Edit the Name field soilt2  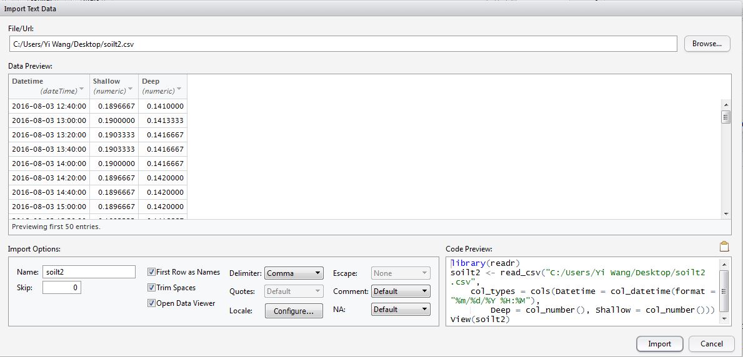pyautogui.click(x=89, y=271)
